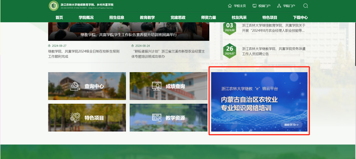
Task: Open the 劳务派遣工作人员招聘公告 news link
Action: click(273, 51)
